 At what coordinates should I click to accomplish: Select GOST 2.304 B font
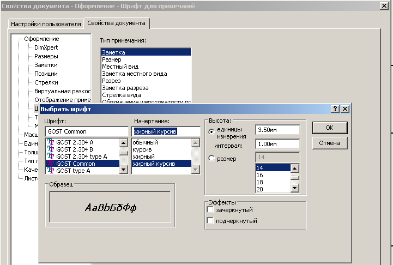point(82,149)
